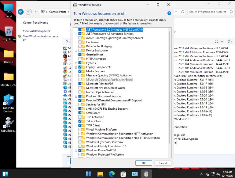Open the Organize menu in Programs and Features
The height and width of the screenshot is (178, 235).
(68, 41)
